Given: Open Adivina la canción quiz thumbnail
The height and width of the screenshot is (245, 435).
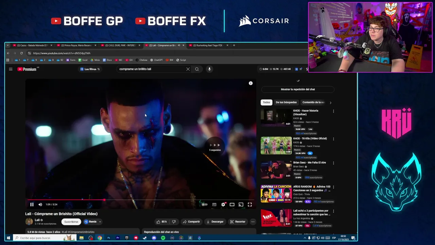Looking at the screenshot, I should 276,194.
